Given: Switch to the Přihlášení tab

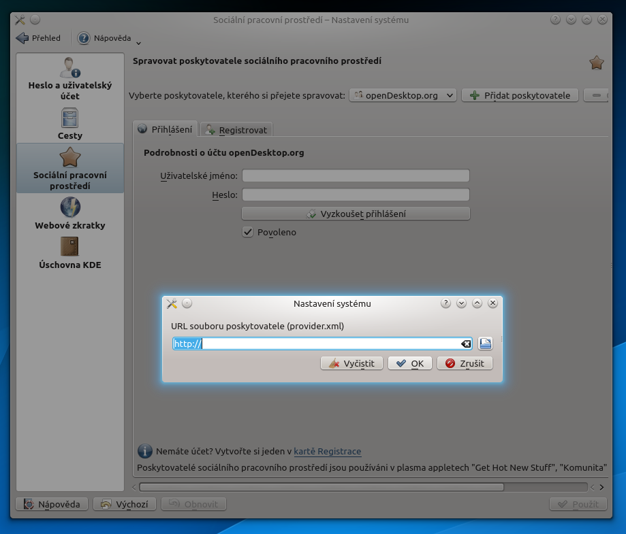Looking at the screenshot, I should coord(166,129).
